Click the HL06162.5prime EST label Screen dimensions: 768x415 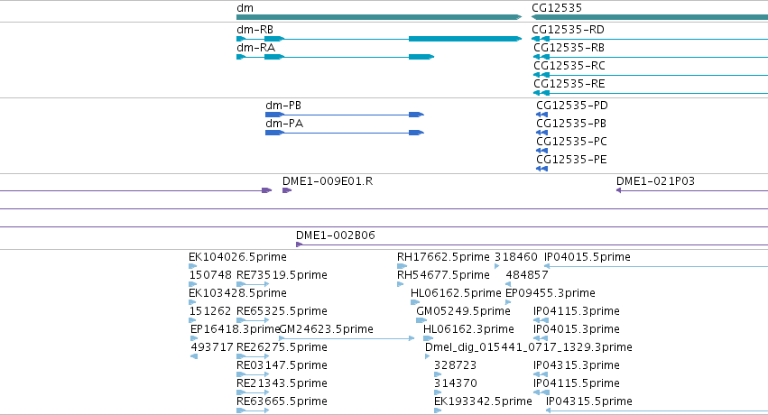456,293
